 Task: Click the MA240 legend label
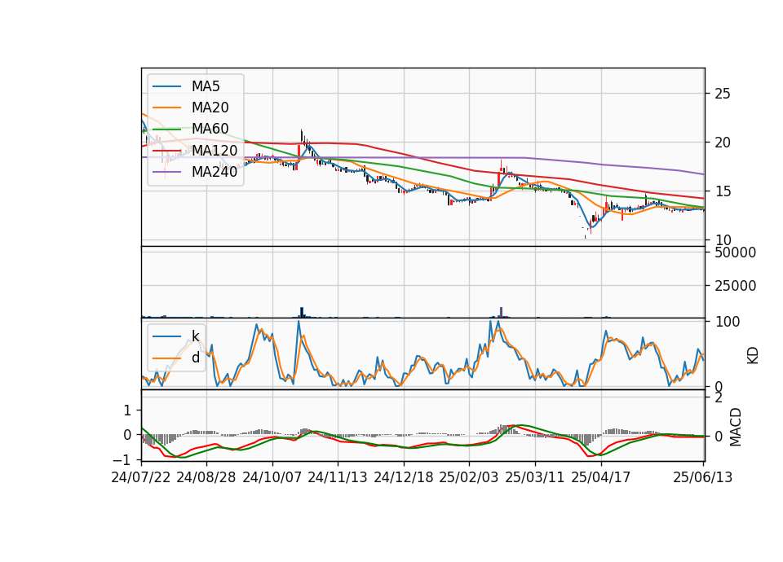click(x=215, y=172)
